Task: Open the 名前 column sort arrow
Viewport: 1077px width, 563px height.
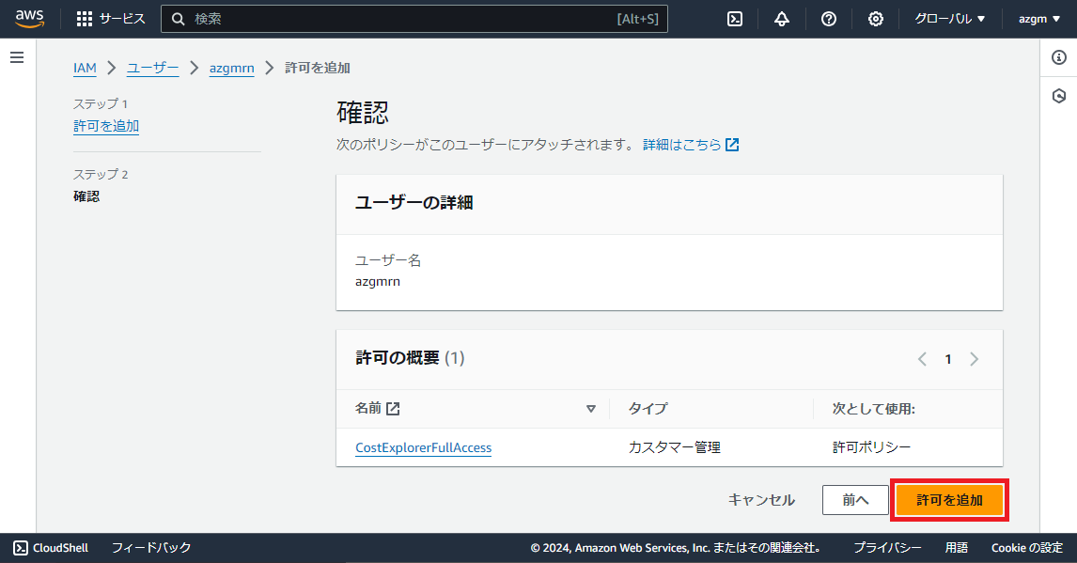Action: click(x=591, y=409)
